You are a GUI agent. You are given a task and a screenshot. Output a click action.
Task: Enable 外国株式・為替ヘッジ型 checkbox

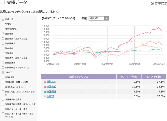[x=3, y=39]
